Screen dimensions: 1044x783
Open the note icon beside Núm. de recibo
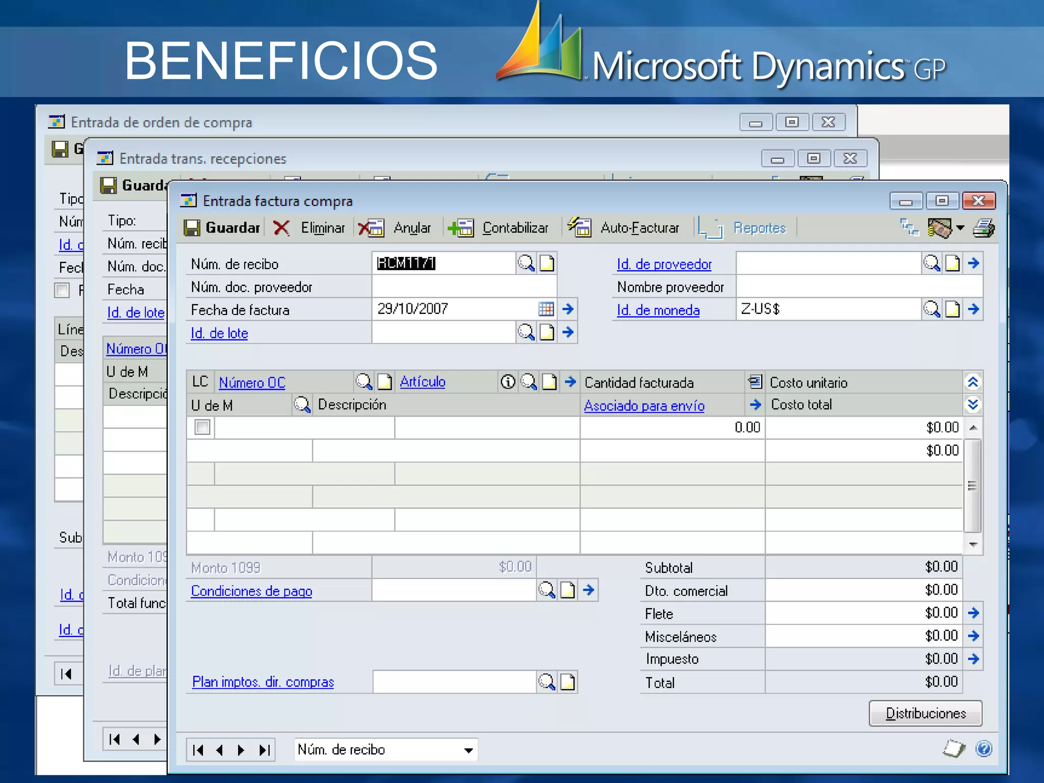(x=547, y=264)
